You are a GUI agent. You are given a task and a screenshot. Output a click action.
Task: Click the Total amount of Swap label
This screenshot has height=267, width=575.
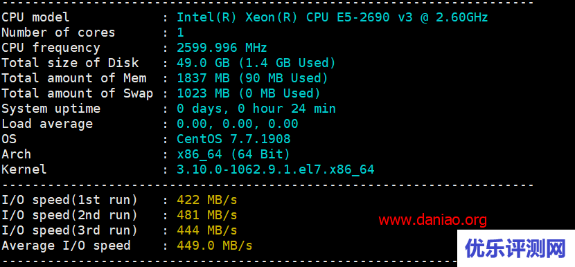(x=77, y=93)
